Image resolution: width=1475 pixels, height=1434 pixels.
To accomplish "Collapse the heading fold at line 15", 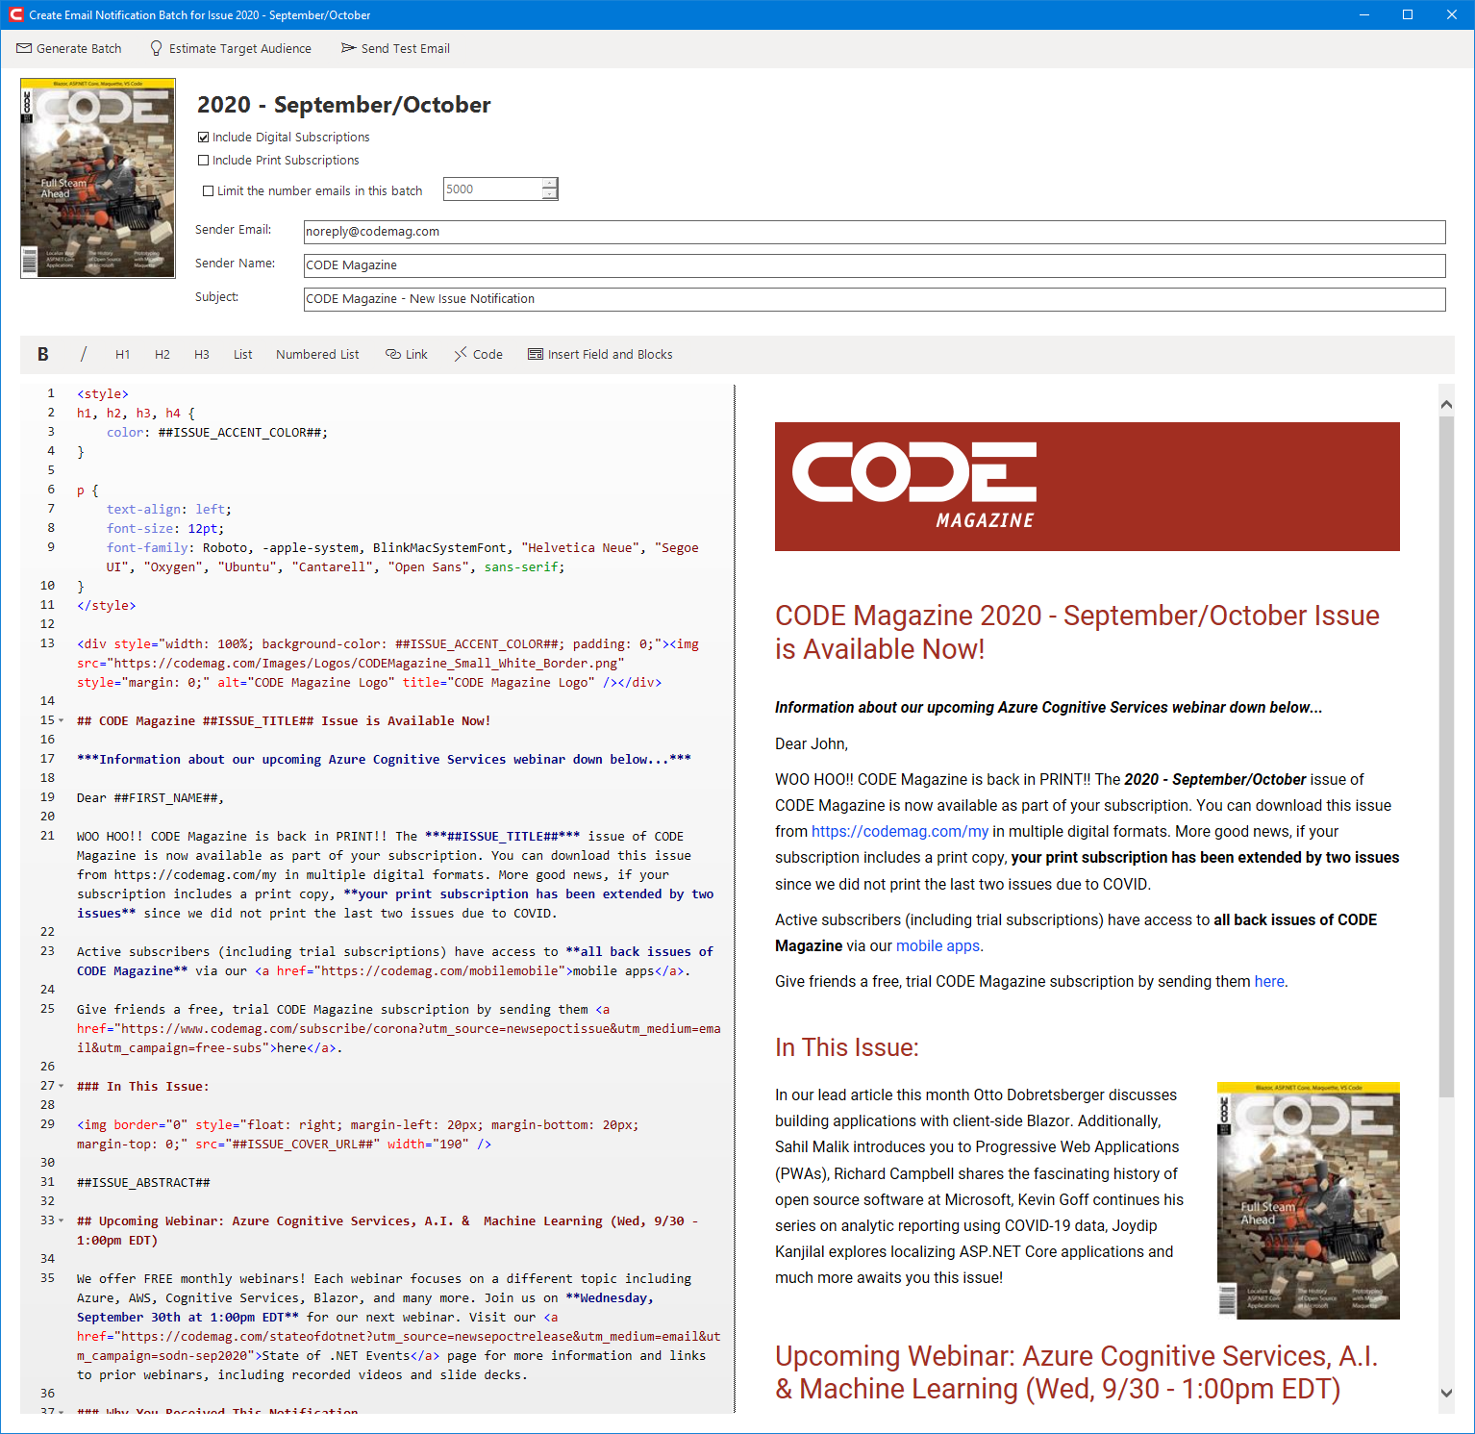I will click(x=62, y=720).
